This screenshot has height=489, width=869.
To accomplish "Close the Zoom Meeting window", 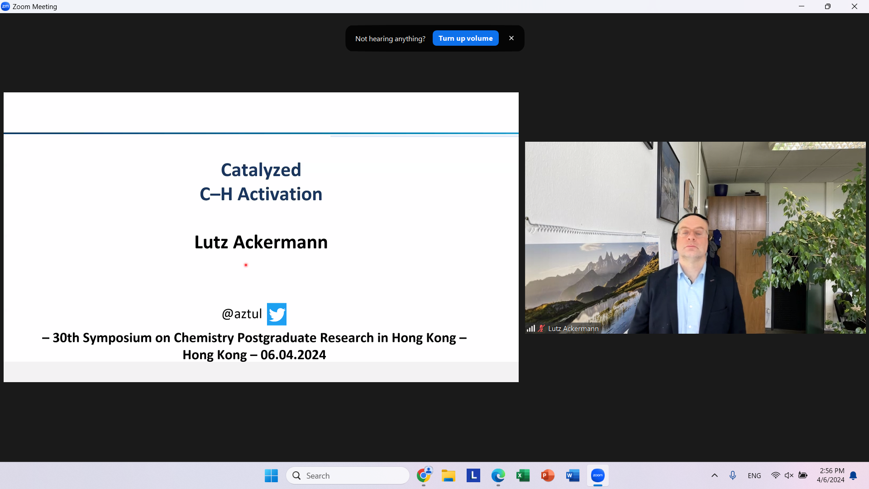I will (x=855, y=6).
